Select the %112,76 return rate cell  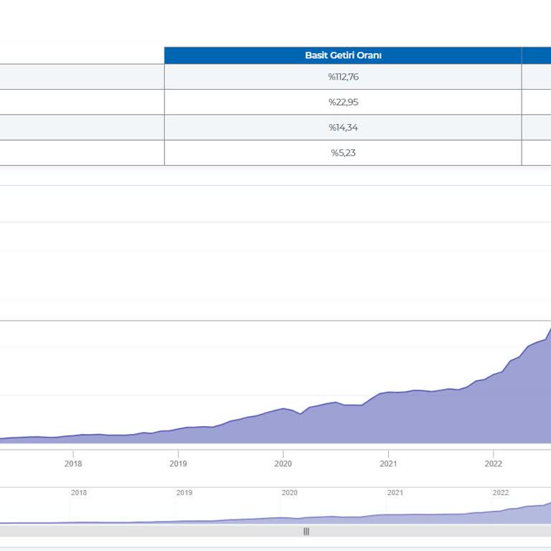(x=343, y=77)
